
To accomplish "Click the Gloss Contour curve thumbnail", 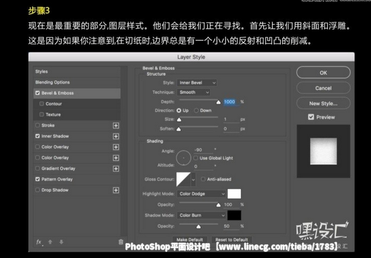I will [x=183, y=179].
